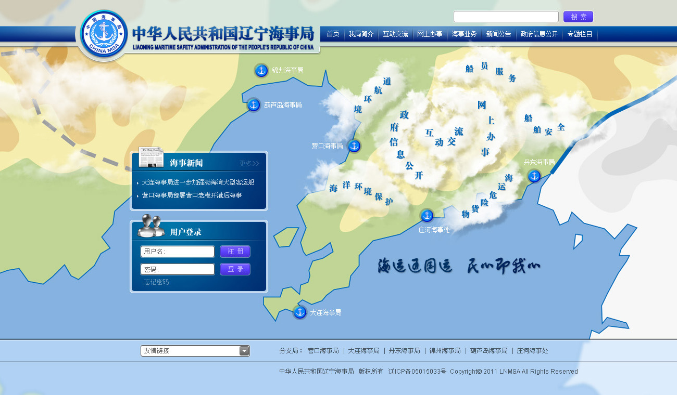Image resolution: width=677 pixels, height=395 pixels.
Task: Click the 更多>> link in 海事新闻
Action: point(249,163)
